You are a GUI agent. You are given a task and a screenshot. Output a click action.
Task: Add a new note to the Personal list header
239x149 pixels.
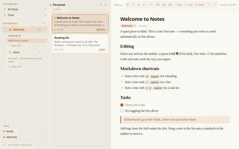tap(105, 5)
